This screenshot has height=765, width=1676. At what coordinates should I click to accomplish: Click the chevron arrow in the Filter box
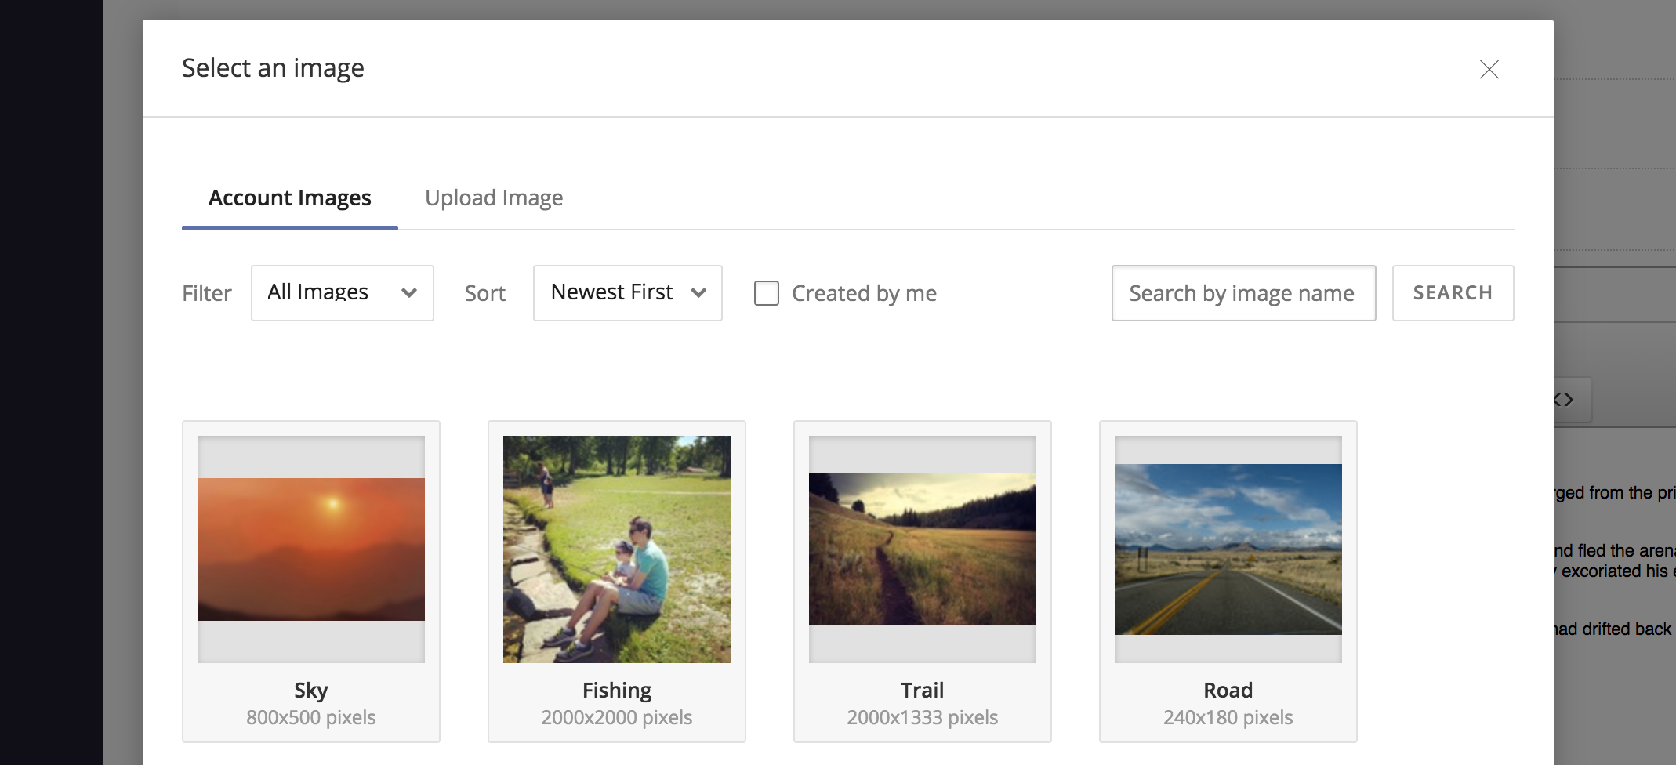[x=409, y=293]
